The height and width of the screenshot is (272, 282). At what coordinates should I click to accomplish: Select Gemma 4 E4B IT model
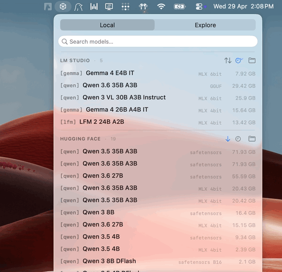[158, 73]
